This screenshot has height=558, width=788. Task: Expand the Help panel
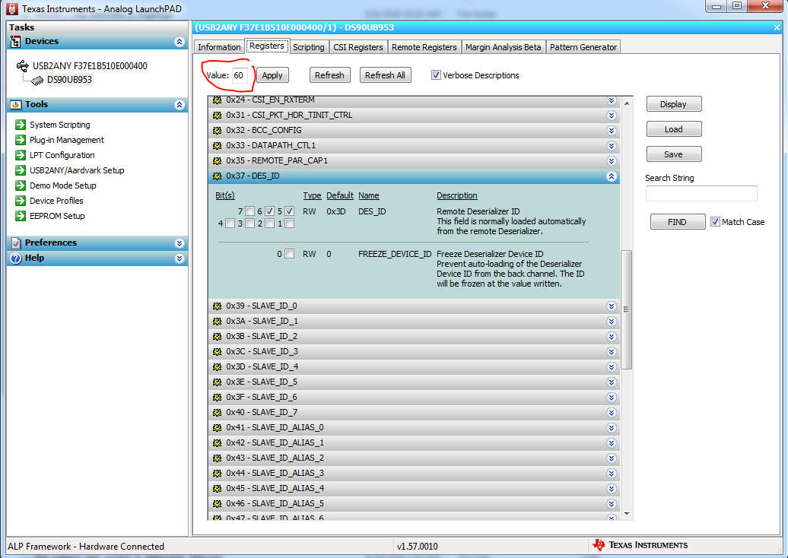coord(180,258)
